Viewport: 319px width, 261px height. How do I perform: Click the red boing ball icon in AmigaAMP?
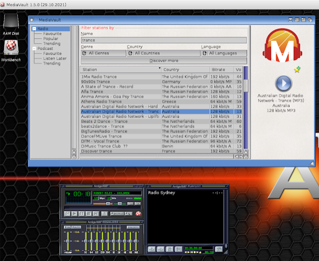point(138,213)
